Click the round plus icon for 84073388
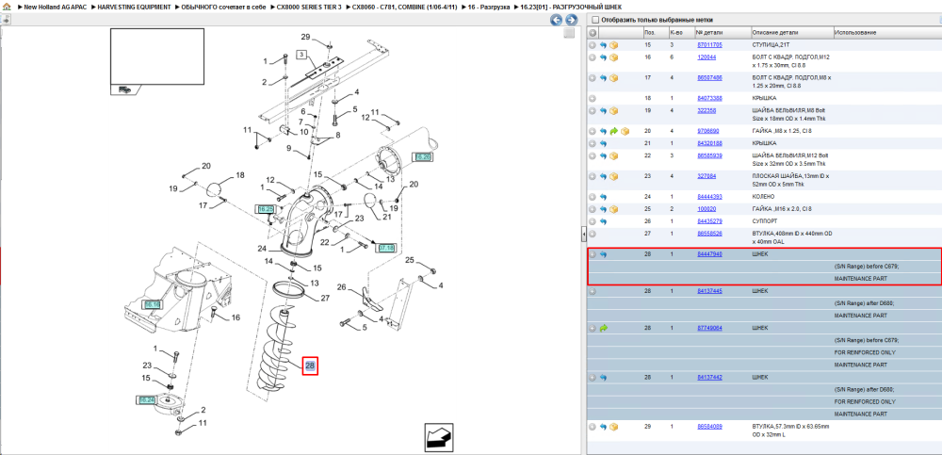This screenshot has height=455, width=942. pyautogui.click(x=593, y=98)
